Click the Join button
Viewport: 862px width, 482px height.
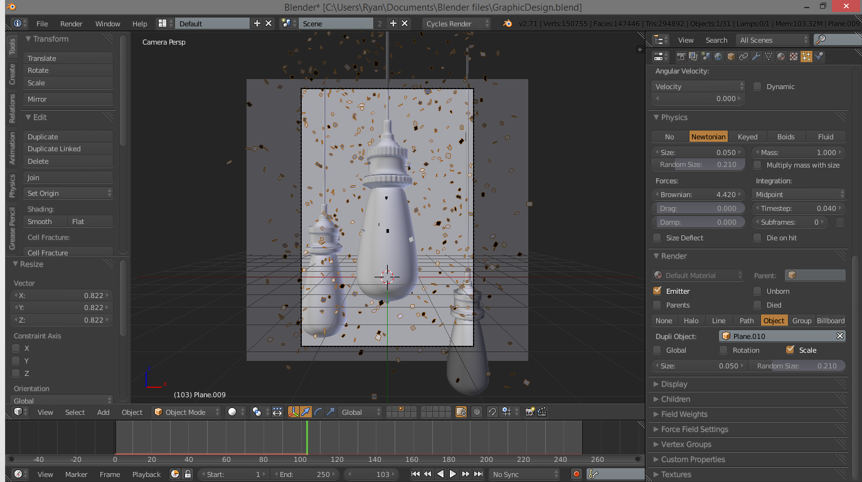pyautogui.click(x=68, y=178)
